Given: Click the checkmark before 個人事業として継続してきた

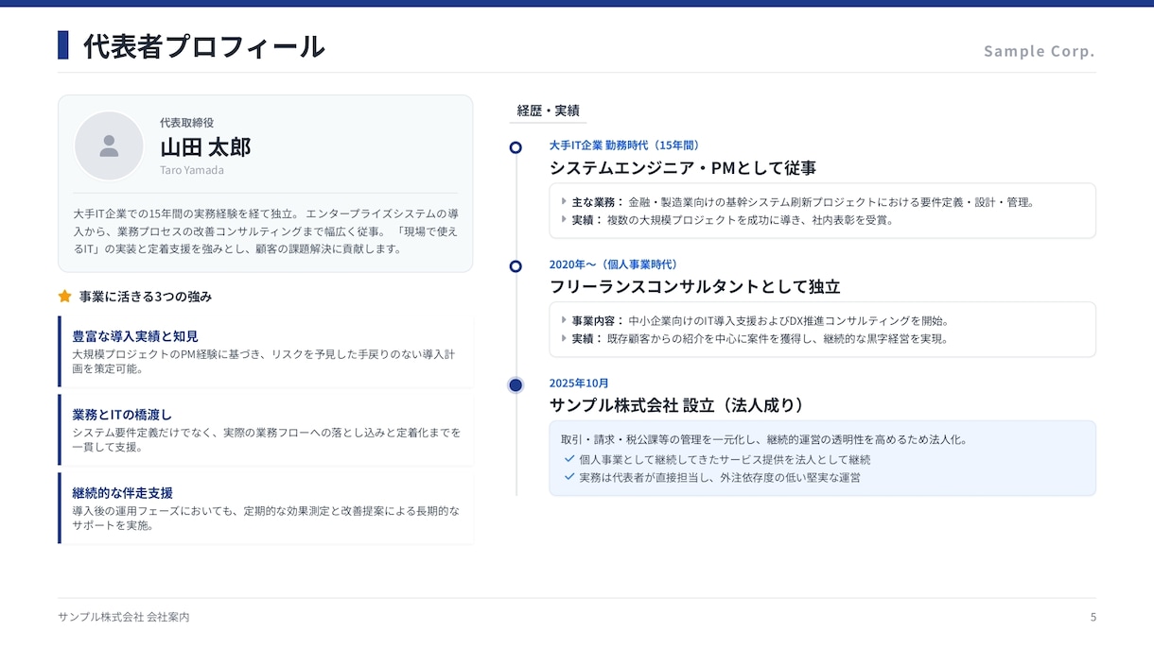Looking at the screenshot, I should pyautogui.click(x=569, y=459).
